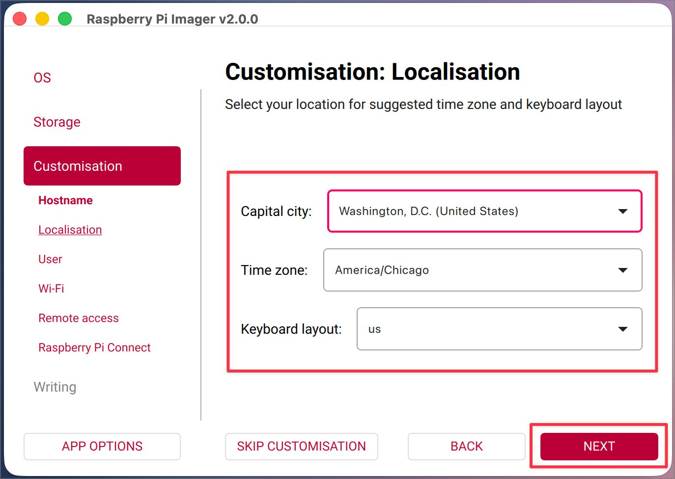
Task: Go to the Remote access sub-section
Action: point(79,318)
